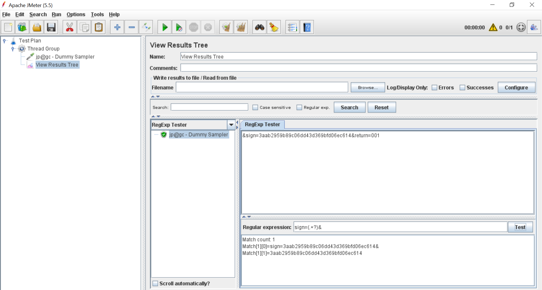Click the Comments input field
Screen dimensions: 542x290
pyautogui.click(x=358, y=68)
